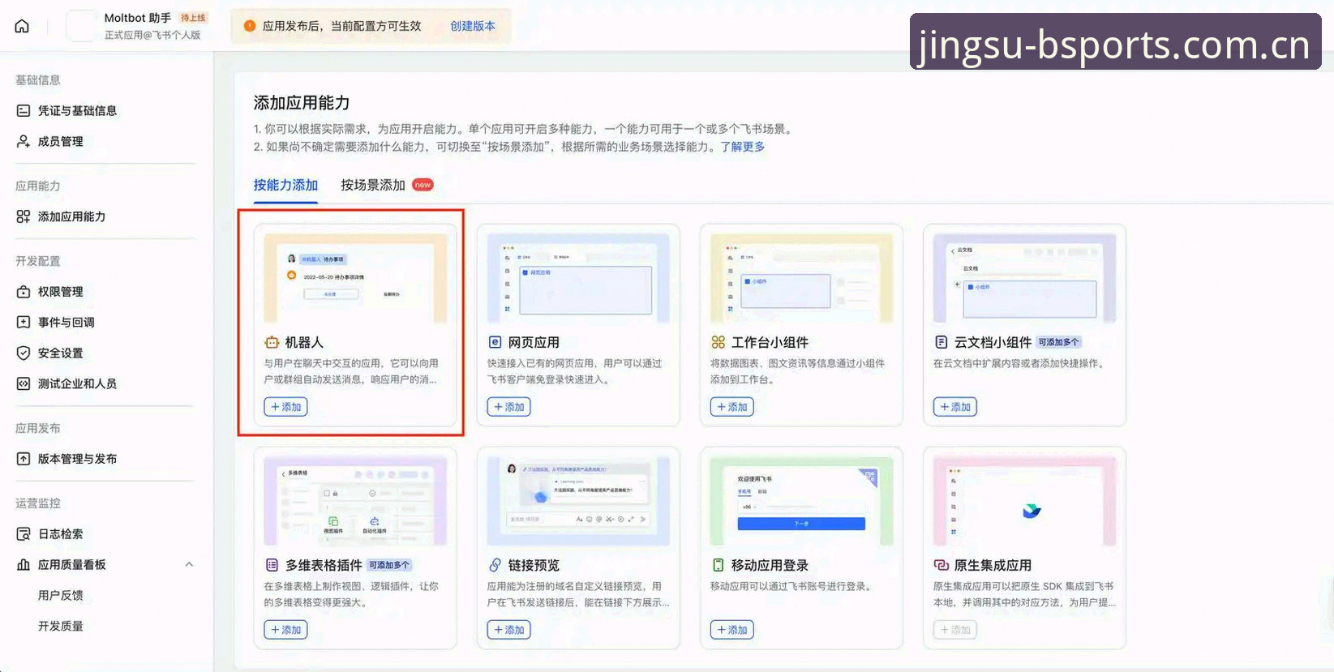This screenshot has width=1334, height=672.
Task: Click disabled 添加 button under 原生集成应用
Action: (x=954, y=630)
